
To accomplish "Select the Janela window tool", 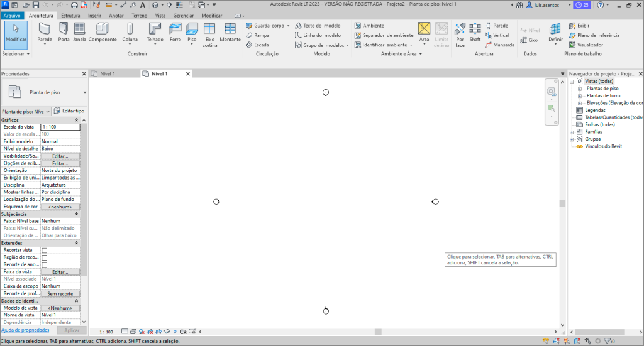I will pyautogui.click(x=79, y=33).
